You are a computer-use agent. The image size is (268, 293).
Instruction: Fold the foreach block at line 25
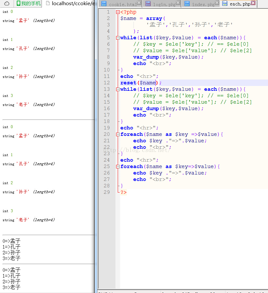click(118, 166)
